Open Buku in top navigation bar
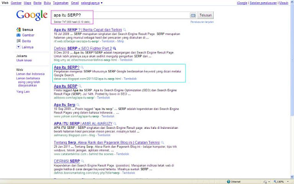294x184 pixels. [x=47, y=3]
